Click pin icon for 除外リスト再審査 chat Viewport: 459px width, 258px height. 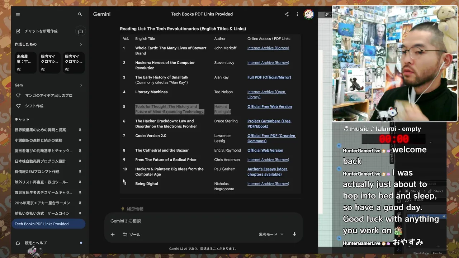click(80, 182)
